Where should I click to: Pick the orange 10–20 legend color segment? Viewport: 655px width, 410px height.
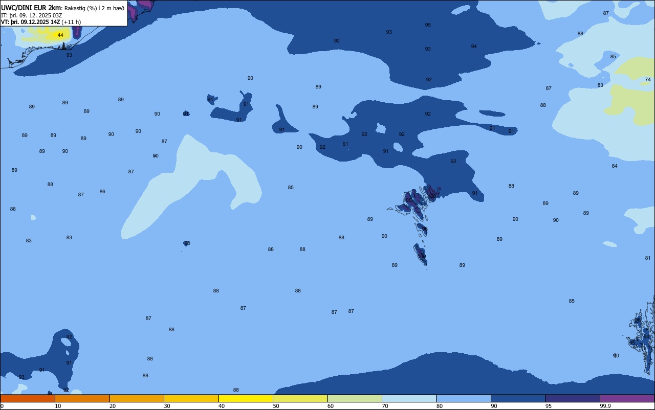(82, 398)
